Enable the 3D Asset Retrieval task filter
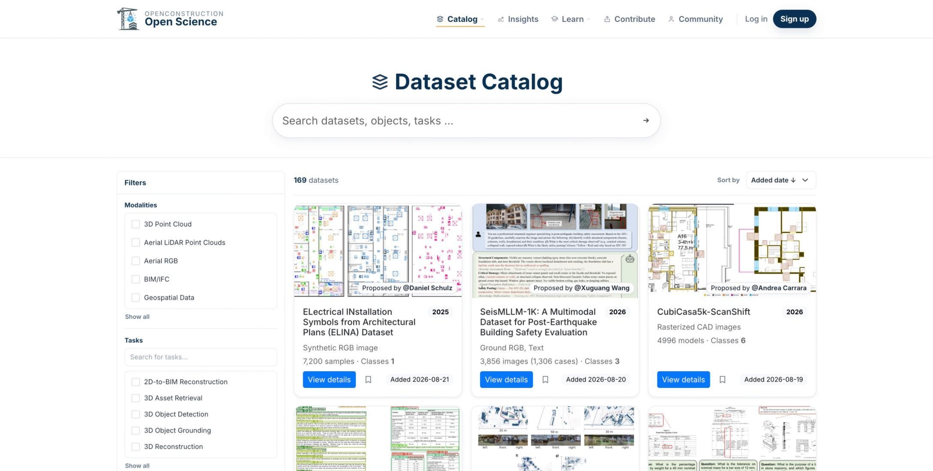 (135, 398)
